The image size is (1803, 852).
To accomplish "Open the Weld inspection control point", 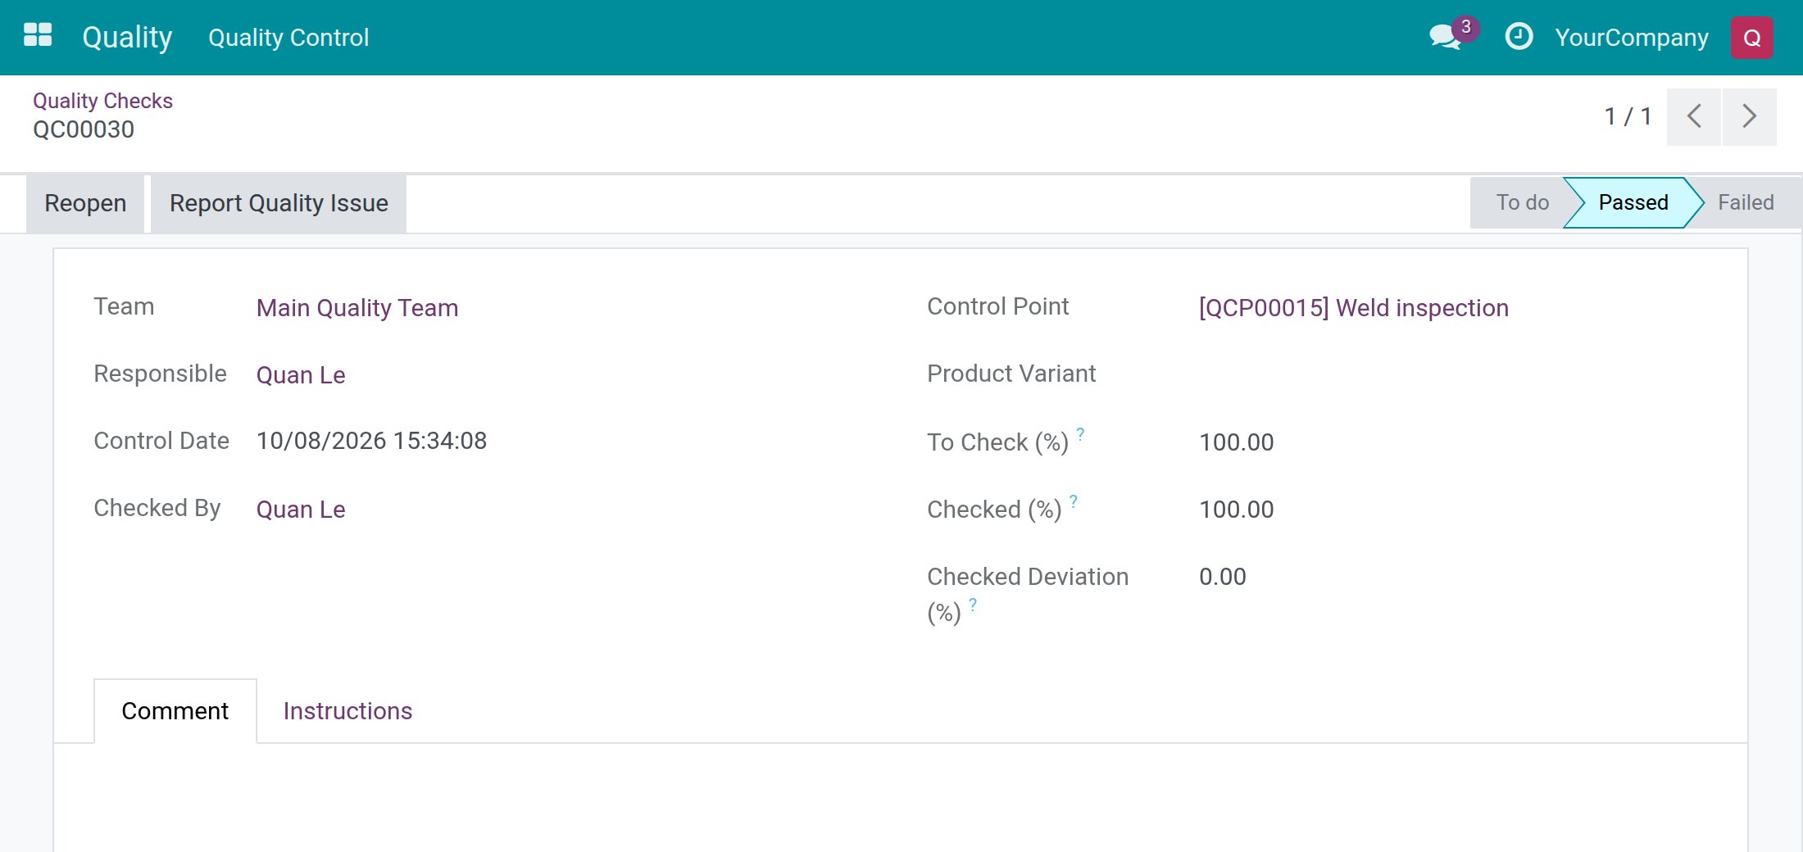I will tap(1353, 308).
